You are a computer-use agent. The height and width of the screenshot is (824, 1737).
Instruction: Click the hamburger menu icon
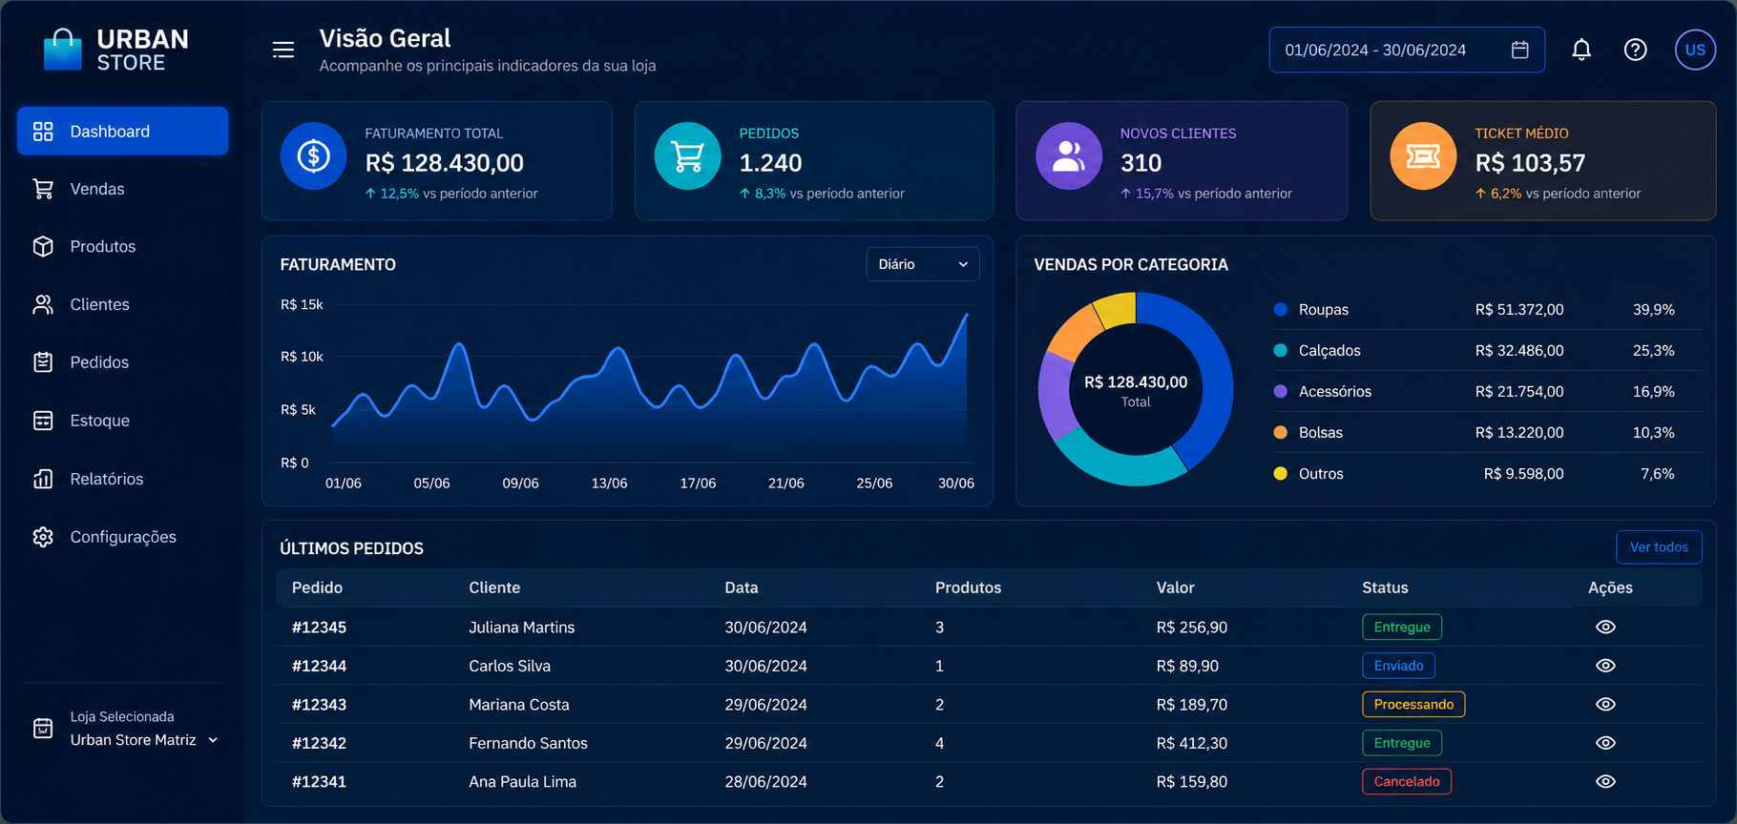(283, 50)
